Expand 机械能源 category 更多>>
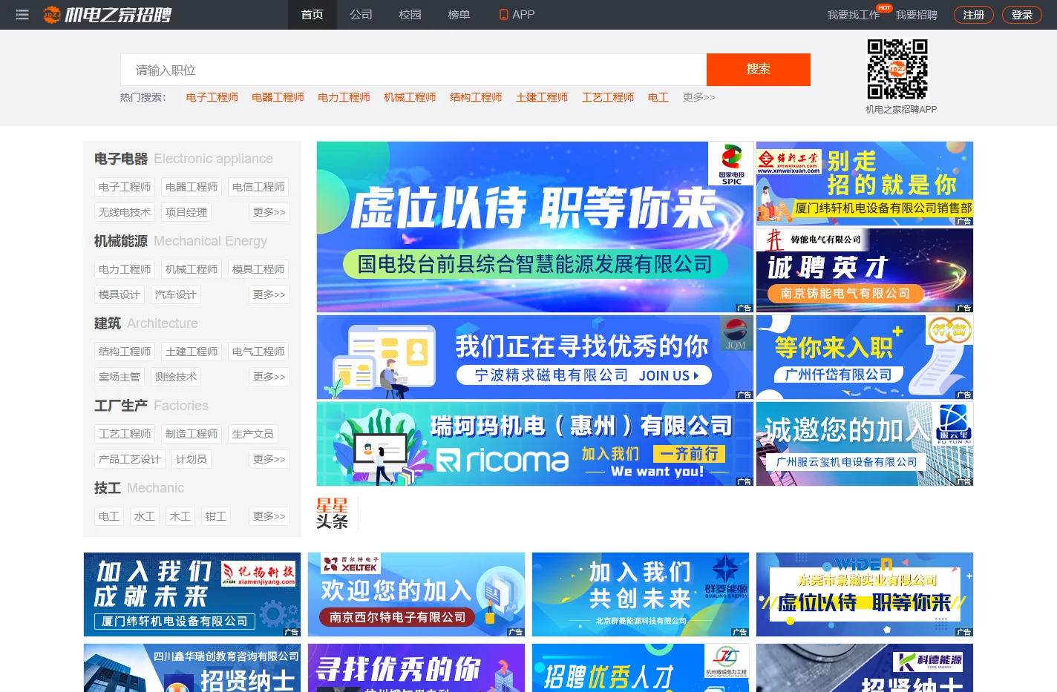Image resolution: width=1057 pixels, height=692 pixels. point(269,294)
